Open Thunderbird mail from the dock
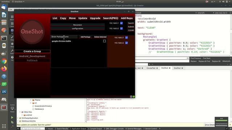This screenshot has height=130, width=232. point(4,7)
